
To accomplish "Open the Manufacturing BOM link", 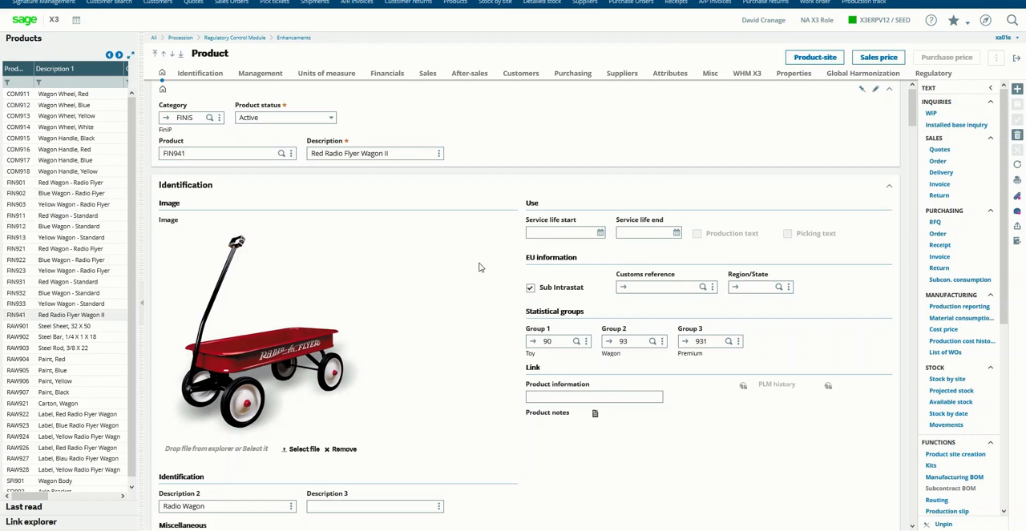I will tap(954, 477).
